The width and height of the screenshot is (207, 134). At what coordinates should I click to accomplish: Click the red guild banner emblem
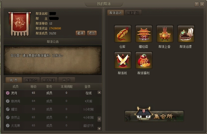point(20,24)
